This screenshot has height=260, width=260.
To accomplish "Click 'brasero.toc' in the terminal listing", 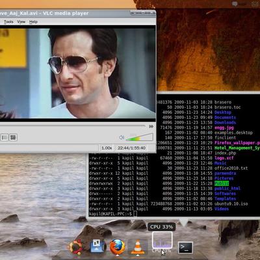I will (x=227, y=107).
